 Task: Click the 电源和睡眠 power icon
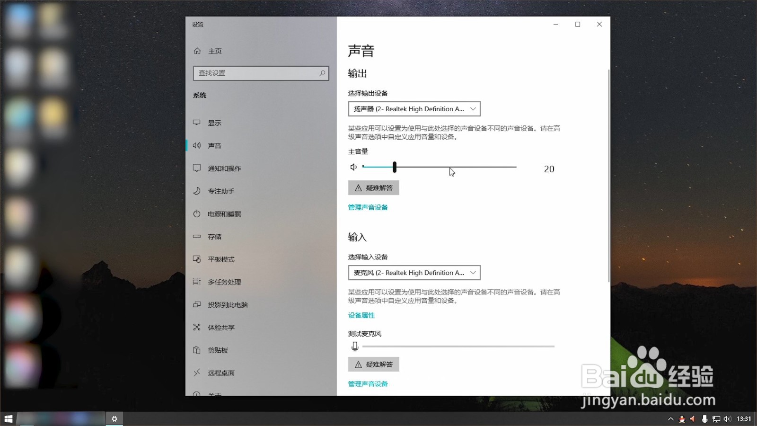tap(197, 213)
